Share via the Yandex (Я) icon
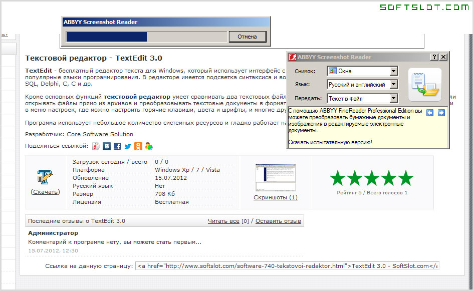474x291 pixels. click(96, 146)
